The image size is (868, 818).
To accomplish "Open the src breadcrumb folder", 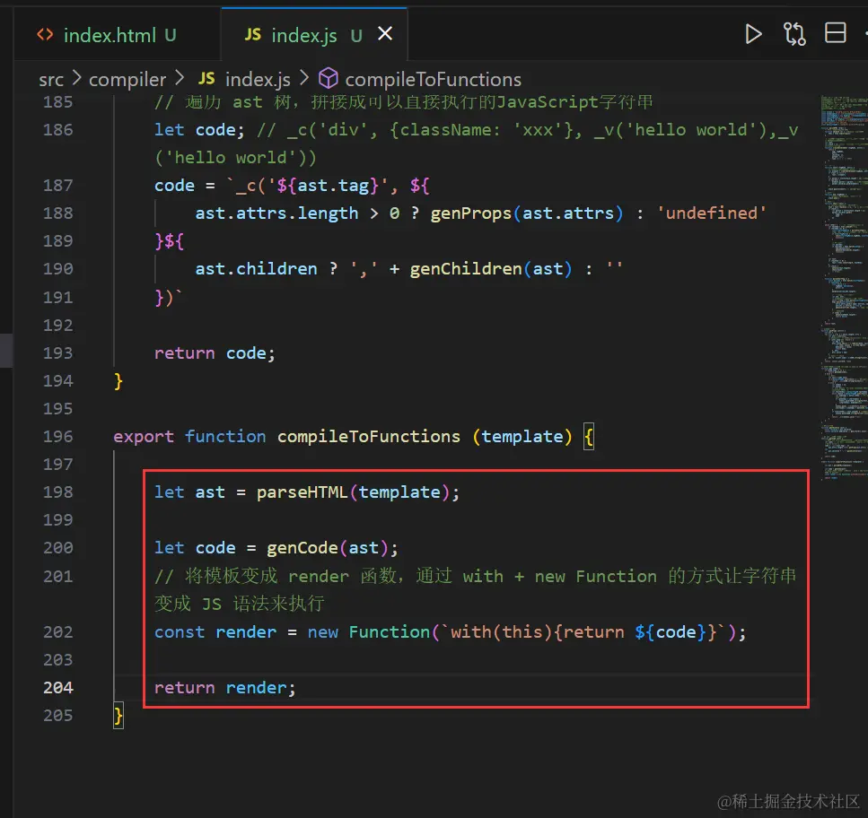I will click(51, 80).
